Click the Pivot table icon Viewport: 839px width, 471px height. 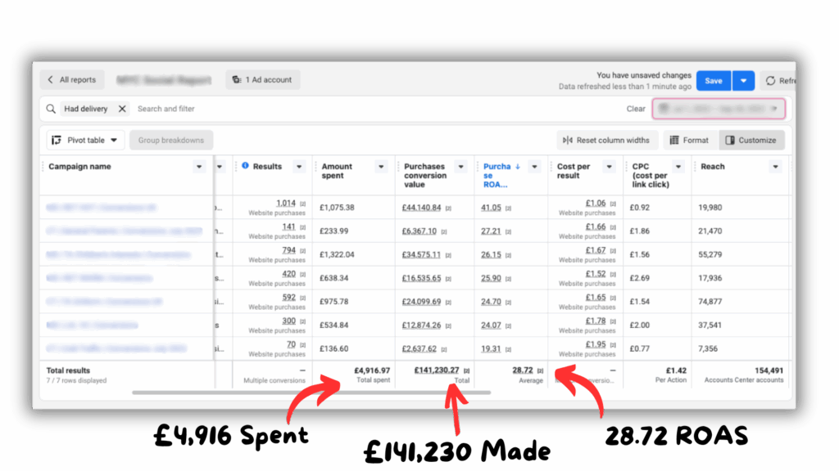[57, 140]
